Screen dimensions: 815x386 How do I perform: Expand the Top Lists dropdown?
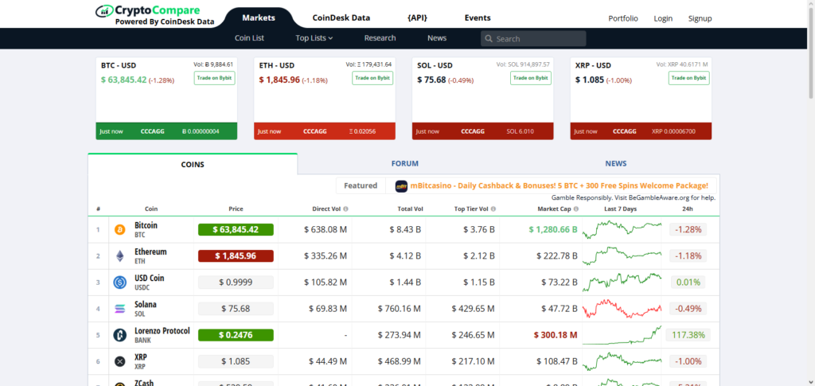[314, 38]
